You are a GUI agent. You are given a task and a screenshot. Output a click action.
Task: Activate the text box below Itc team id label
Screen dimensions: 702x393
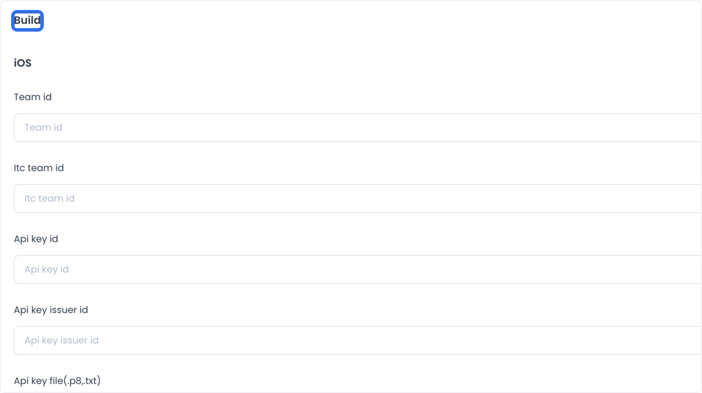(358, 199)
